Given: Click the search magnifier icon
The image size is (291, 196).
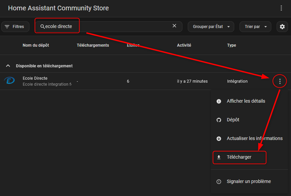Looking at the screenshot, I should coord(42,27).
